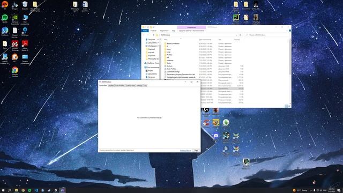
Task: Show the Log tab in DS4Windows
Action: (145, 86)
